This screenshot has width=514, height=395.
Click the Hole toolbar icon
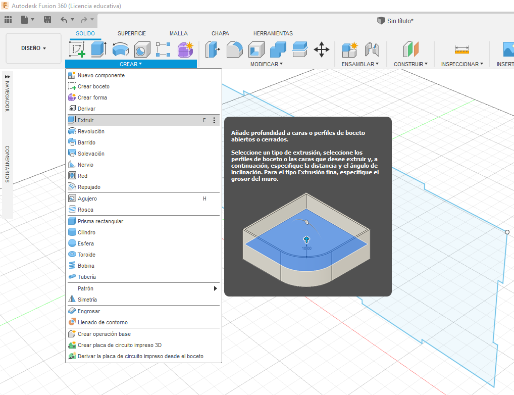pyautogui.click(x=142, y=50)
